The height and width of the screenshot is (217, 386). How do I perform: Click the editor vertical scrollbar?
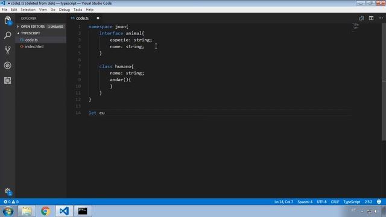pos(384,82)
